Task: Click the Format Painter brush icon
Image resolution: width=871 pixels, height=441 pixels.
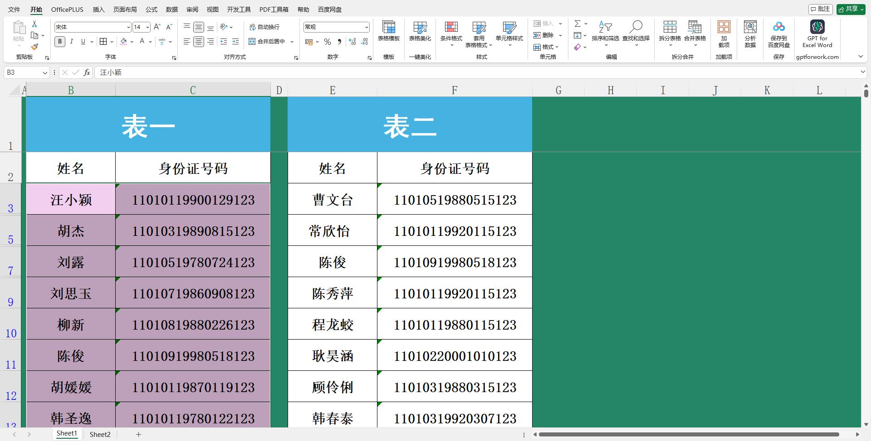Action: [x=34, y=47]
